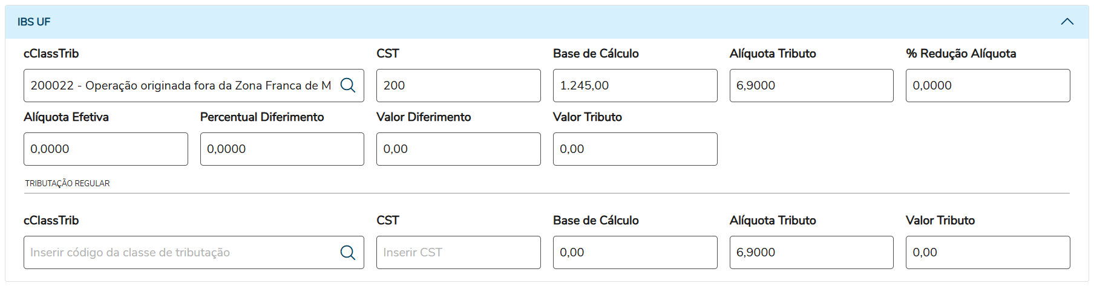Click the IBS UF title text

tap(34, 22)
